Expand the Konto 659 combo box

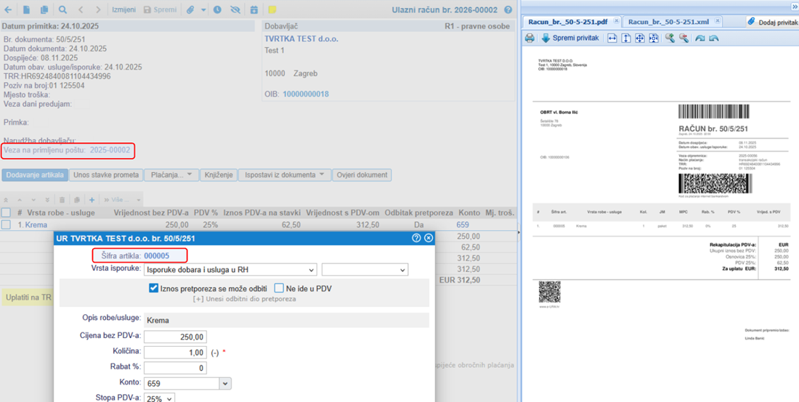point(226,382)
